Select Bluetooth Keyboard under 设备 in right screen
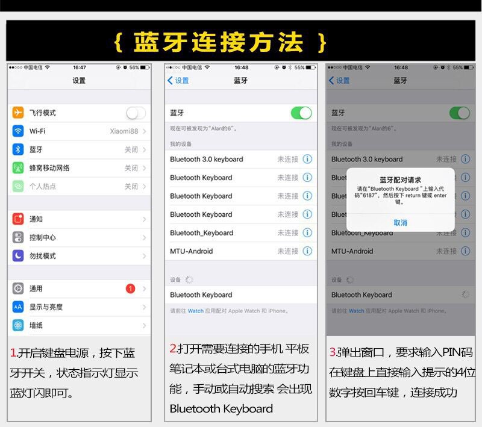Image resolution: width=482 pixels, height=427 pixels. (x=401, y=295)
